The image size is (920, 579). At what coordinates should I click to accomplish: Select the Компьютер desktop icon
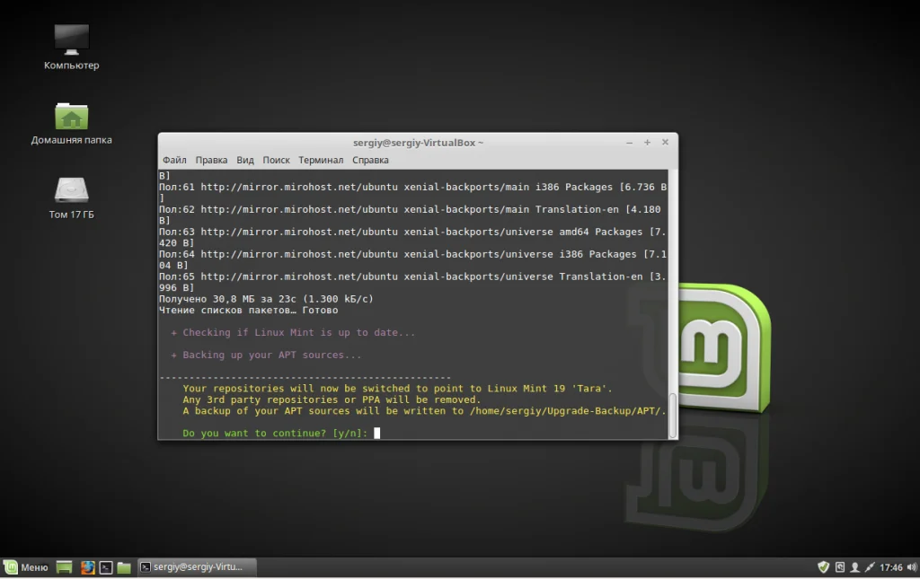(72, 47)
